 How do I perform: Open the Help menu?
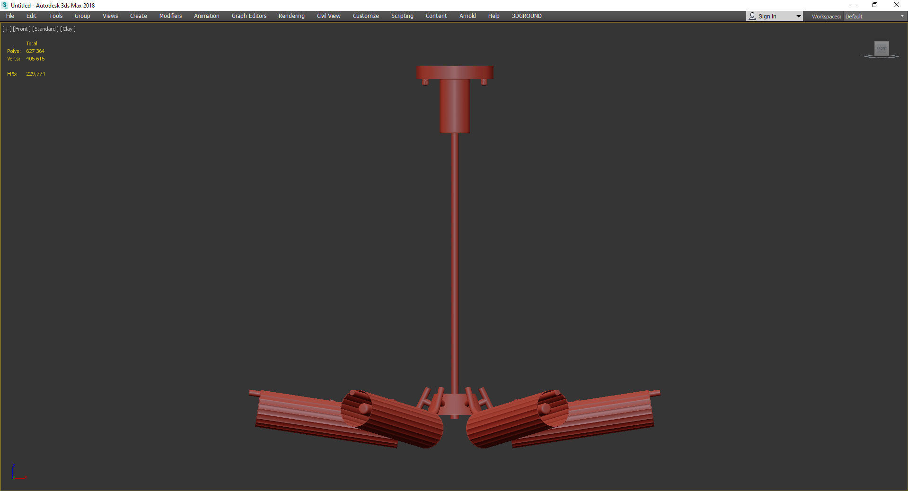(x=494, y=16)
